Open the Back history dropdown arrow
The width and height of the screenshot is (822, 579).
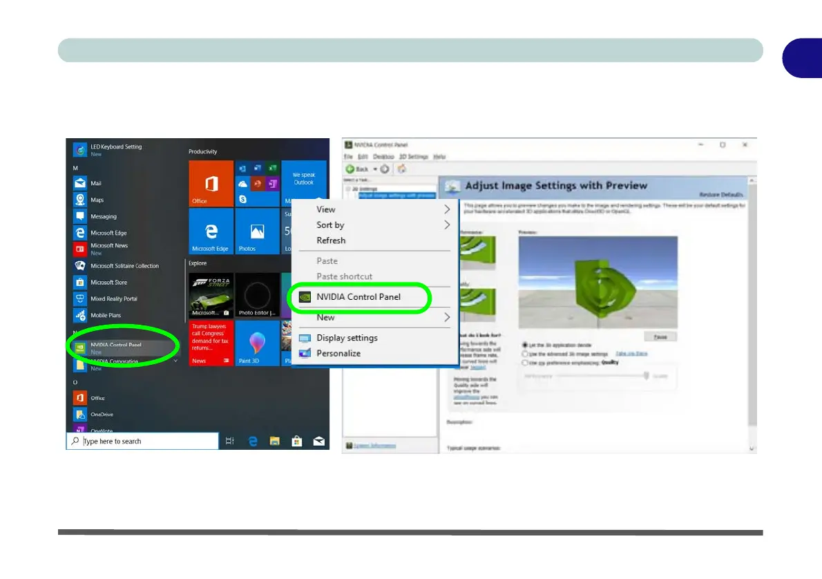(x=375, y=169)
